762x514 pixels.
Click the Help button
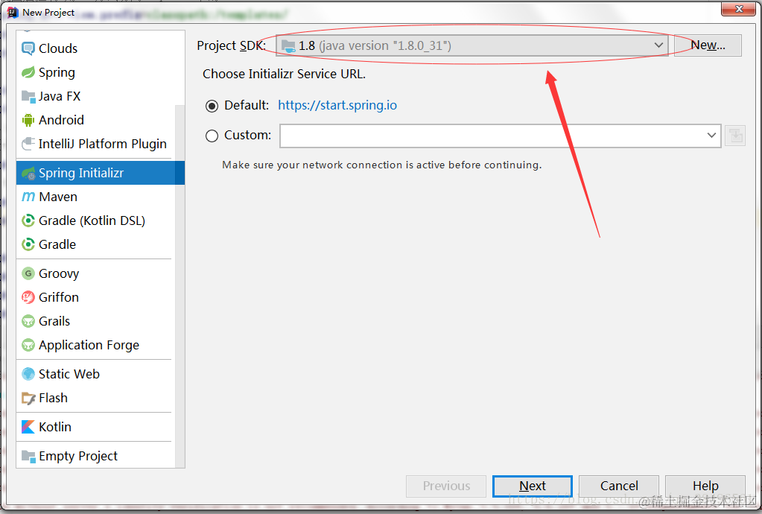coord(705,486)
